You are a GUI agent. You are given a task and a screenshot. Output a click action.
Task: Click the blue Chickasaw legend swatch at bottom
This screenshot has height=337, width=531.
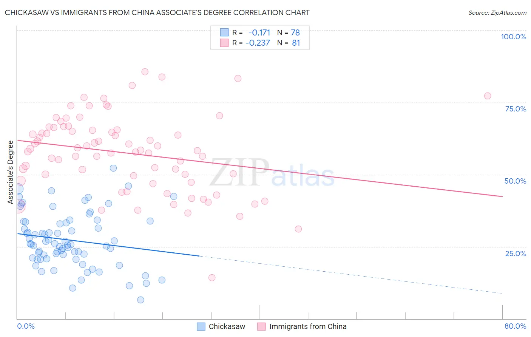(x=201, y=326)
